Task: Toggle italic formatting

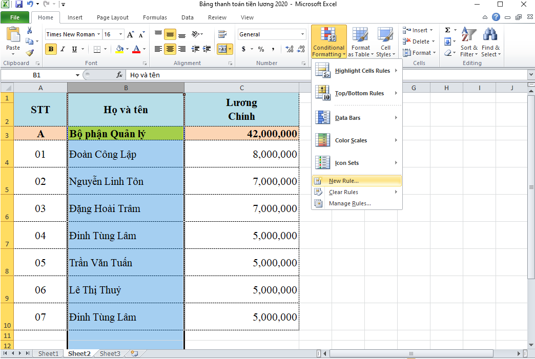Action: coord(62,50)
